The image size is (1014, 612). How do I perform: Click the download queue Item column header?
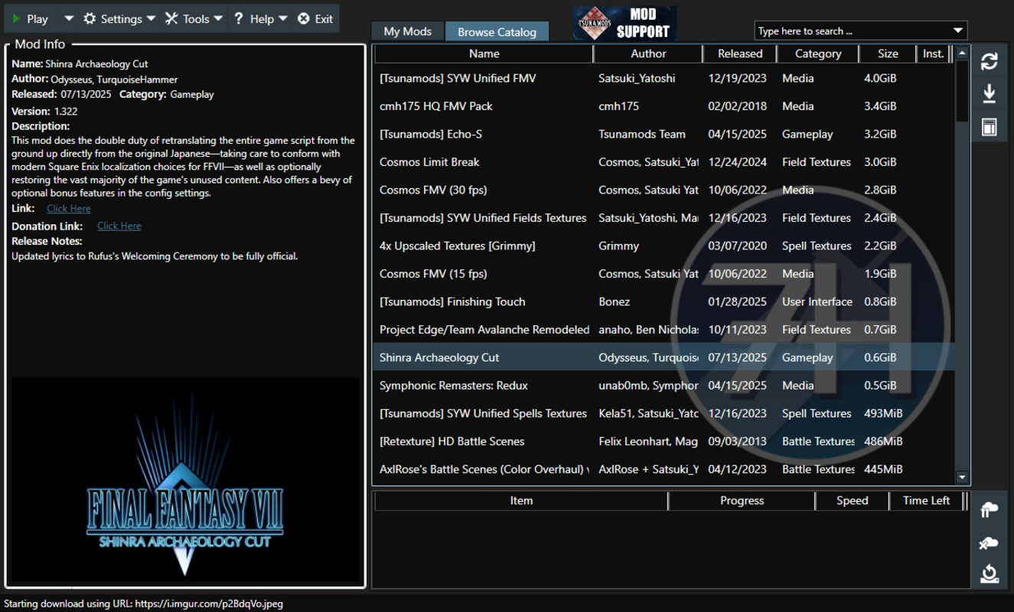pyautogui.click(x=521, y=500)
